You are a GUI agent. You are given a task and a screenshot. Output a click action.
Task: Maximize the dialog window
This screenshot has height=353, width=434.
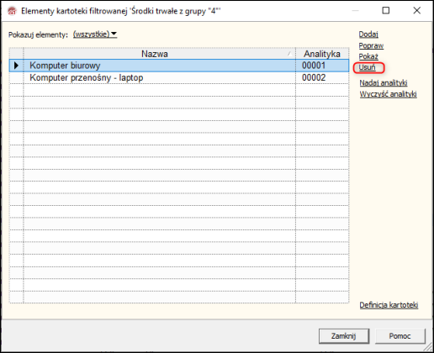click(386, 11)
